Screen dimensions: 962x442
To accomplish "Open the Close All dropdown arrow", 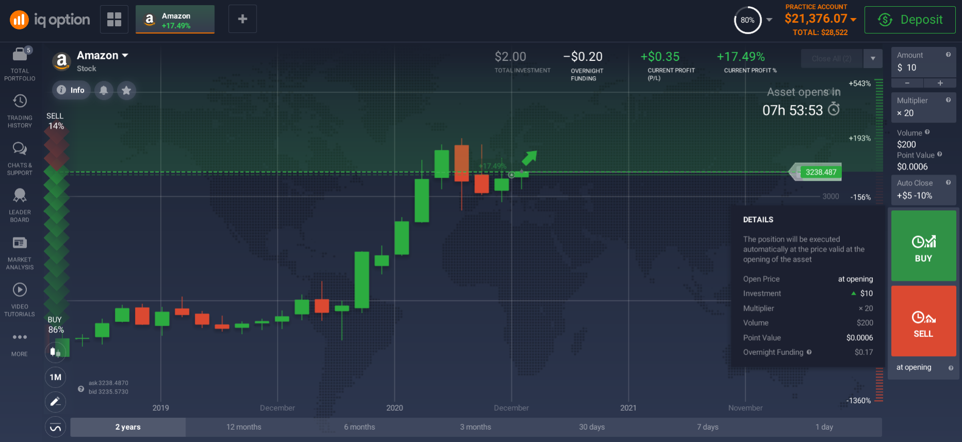I will pos(873,58).
